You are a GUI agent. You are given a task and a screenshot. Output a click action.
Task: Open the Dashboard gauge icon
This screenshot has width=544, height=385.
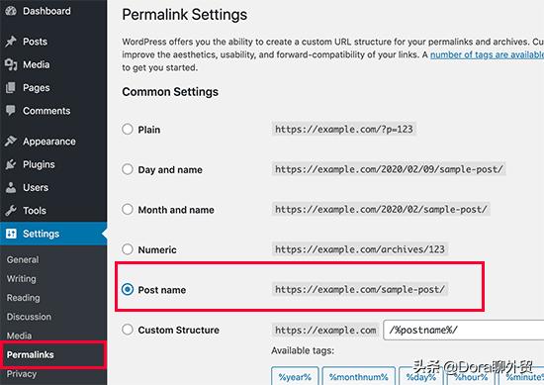pyautogui.click(x=11, y=11)
